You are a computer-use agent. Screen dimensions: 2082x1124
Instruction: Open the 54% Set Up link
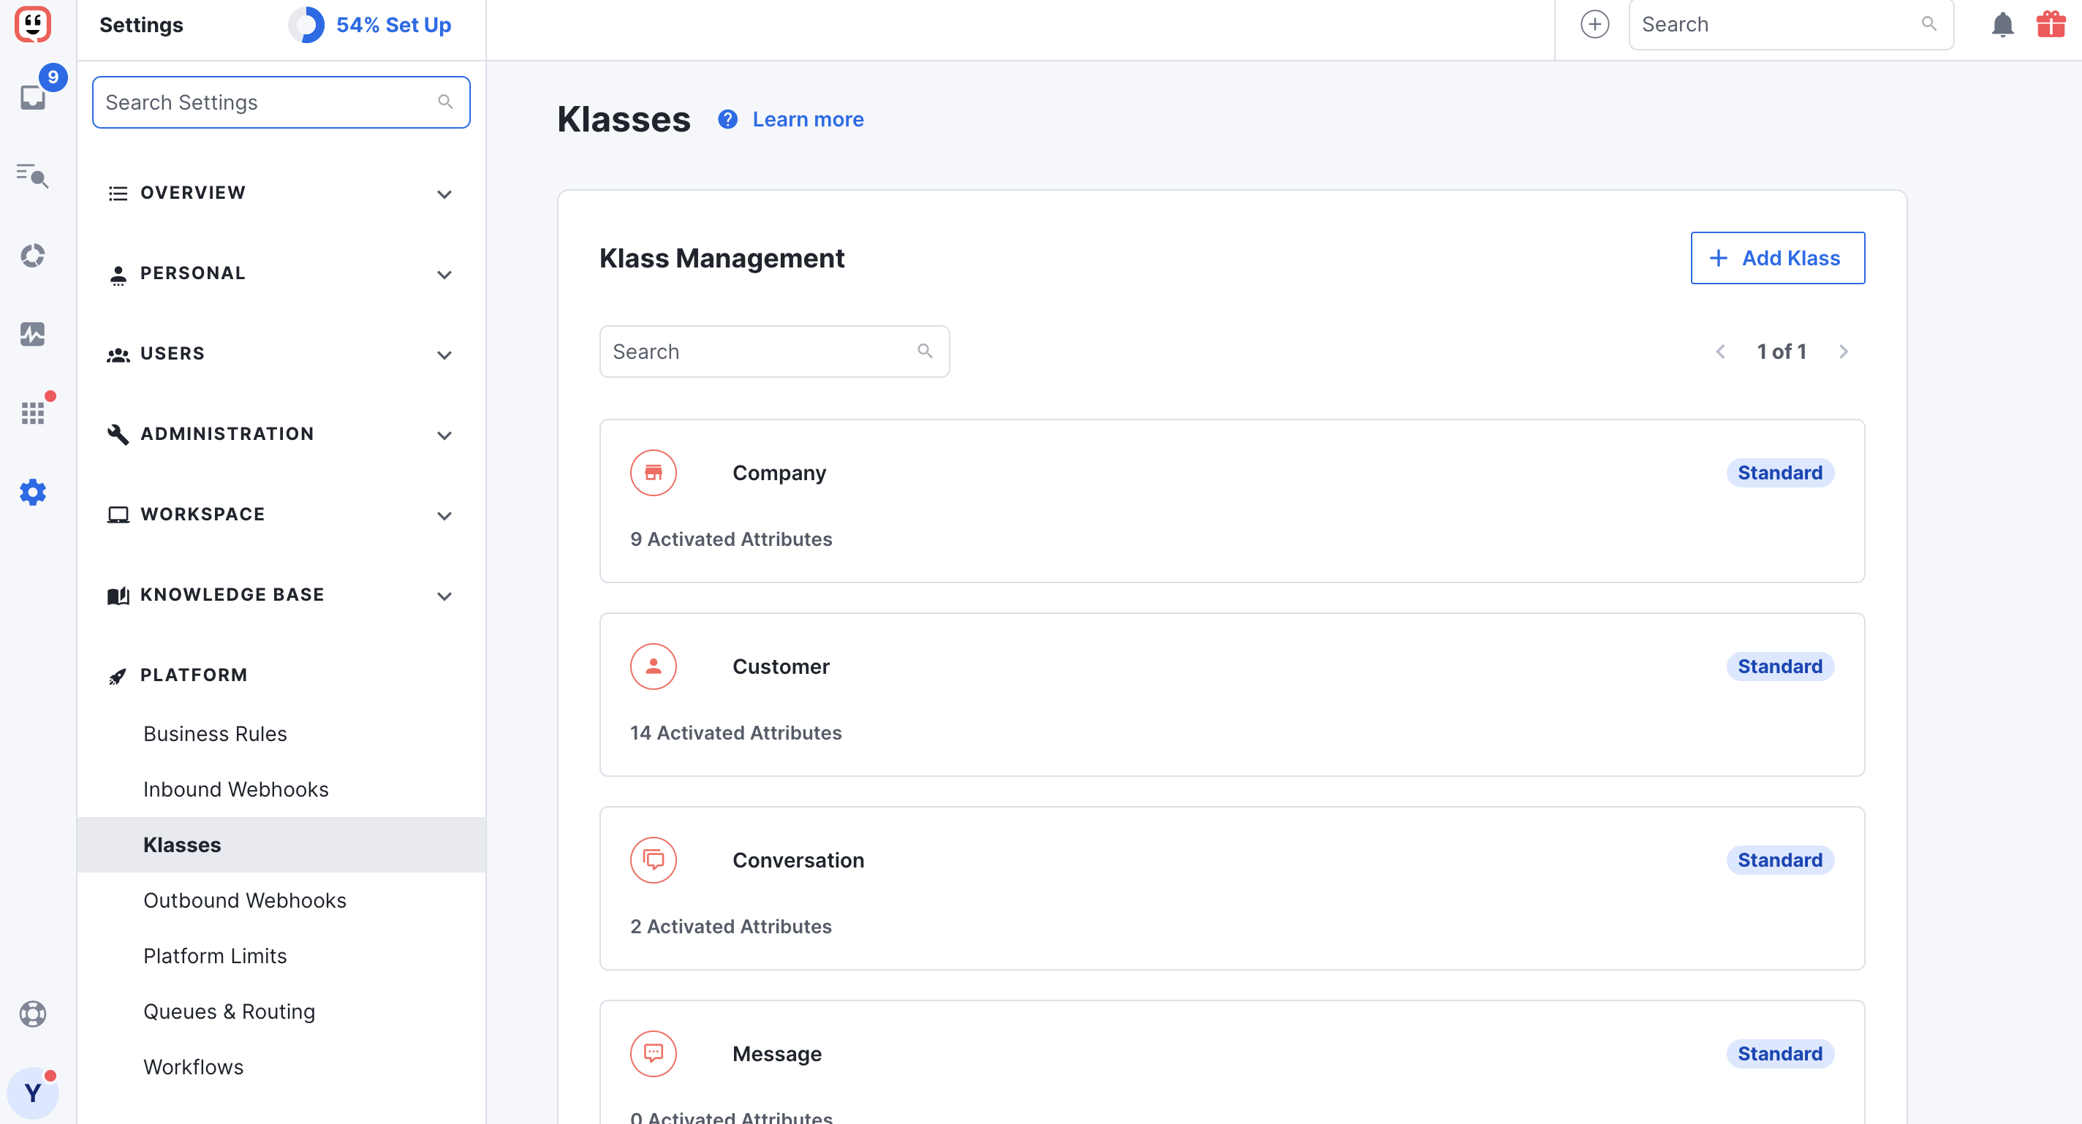393,25
